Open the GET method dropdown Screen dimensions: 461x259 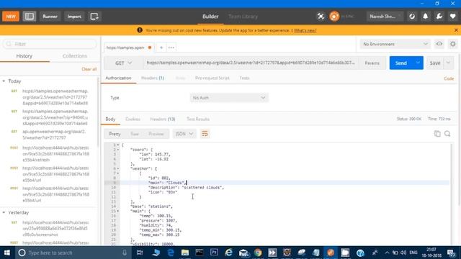tap(123, 63)
